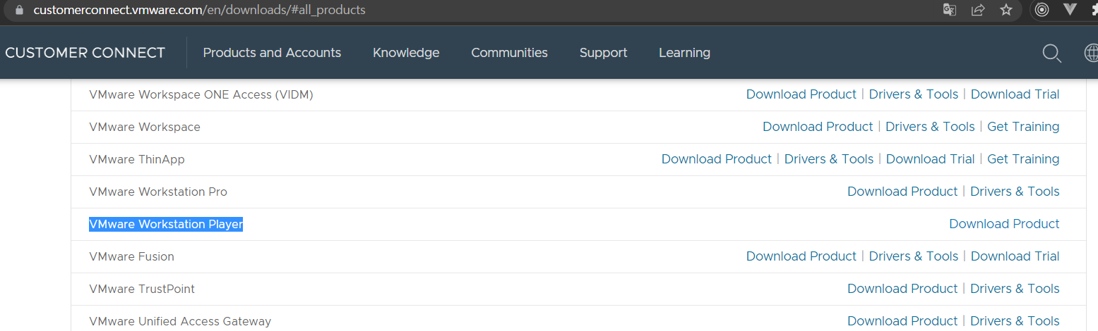Download Product for Workspace ONE Access (VIDM)
The height and width of the screenshot is (331, 1098).
[x=801, y=94]
